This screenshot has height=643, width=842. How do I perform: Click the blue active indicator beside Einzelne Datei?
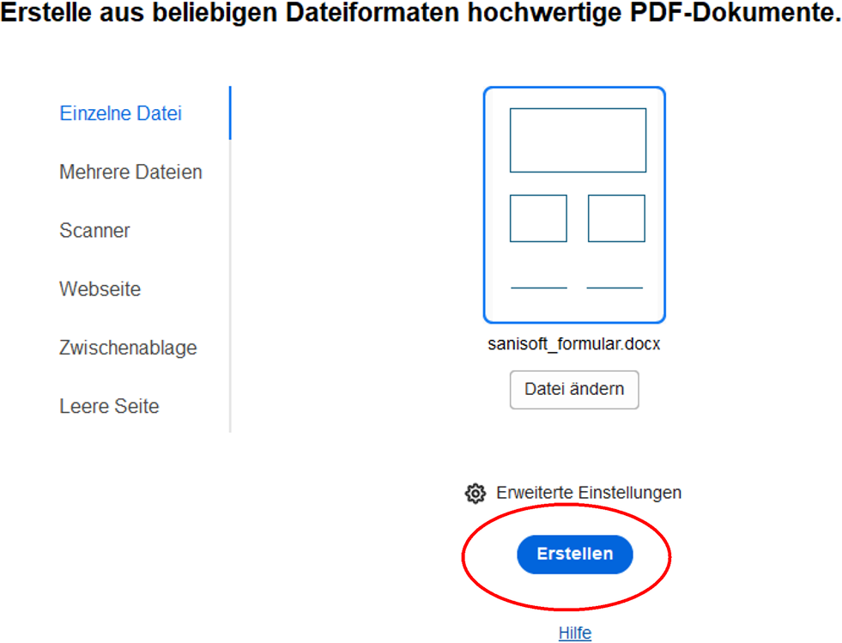coord(230,112)
